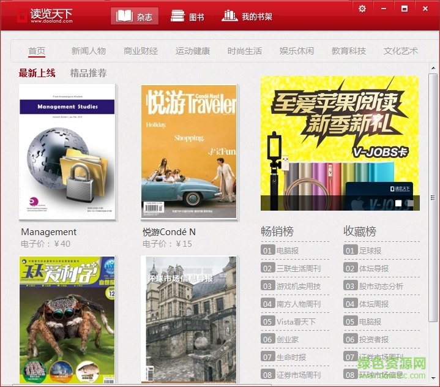Open 足球报 in favorites list
The height and width of the screenshot is (387, 440).
click(x=370, y=250)
